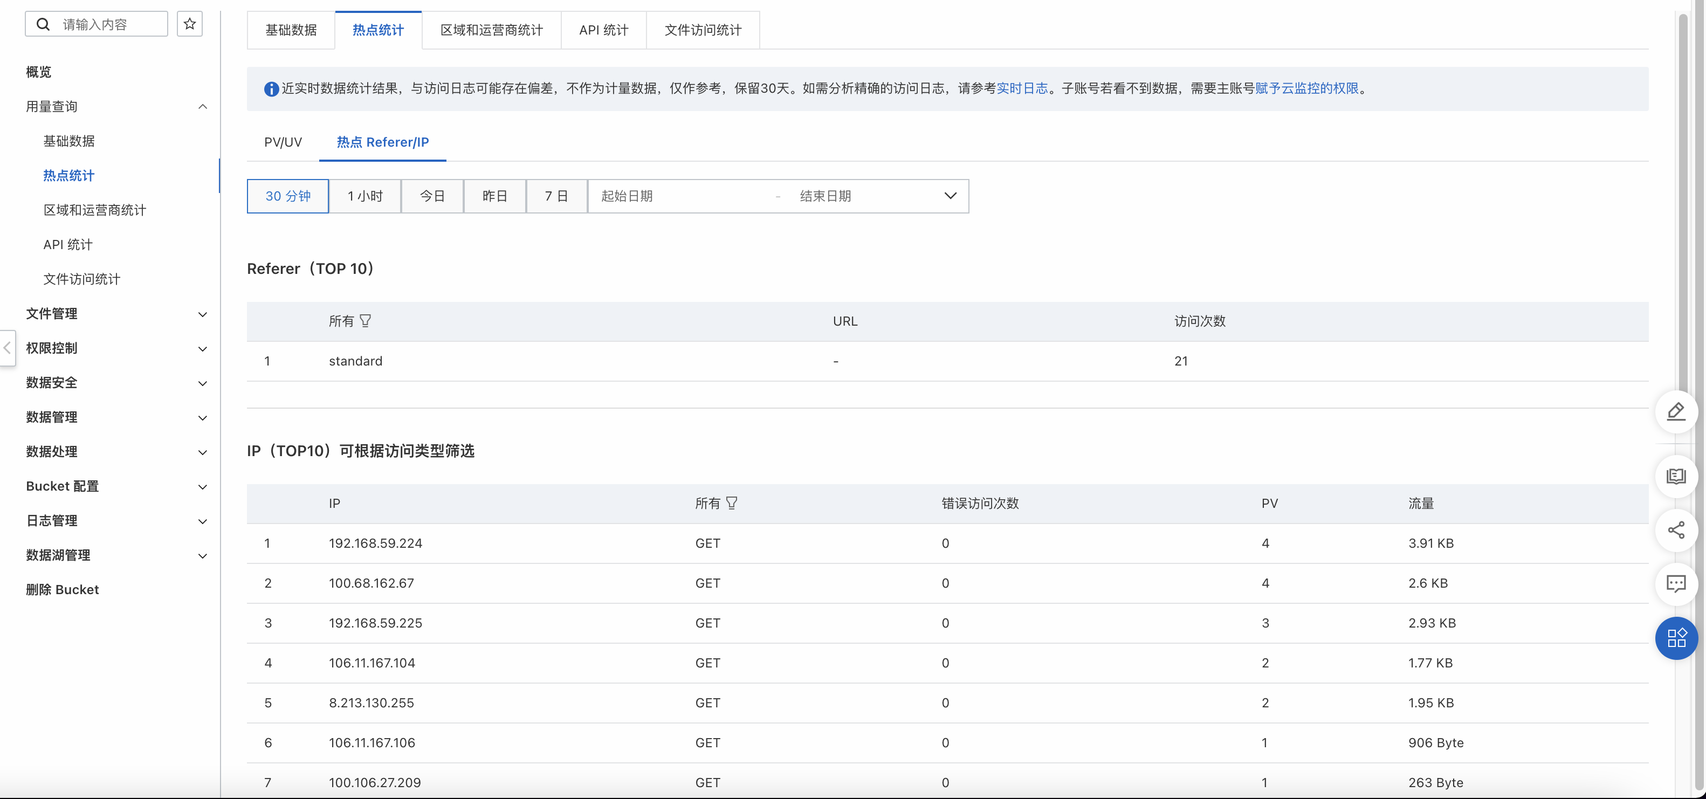The height and width of the screenshot is (799, 1706).
Task: Open the 赋予云监控的权限 link
Action: tap(1306, 88)
